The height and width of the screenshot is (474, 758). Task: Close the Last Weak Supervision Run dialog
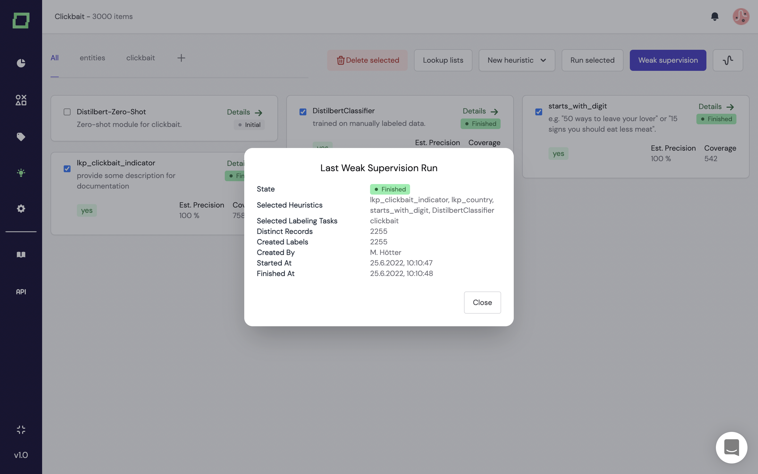[x=482, y=303]
